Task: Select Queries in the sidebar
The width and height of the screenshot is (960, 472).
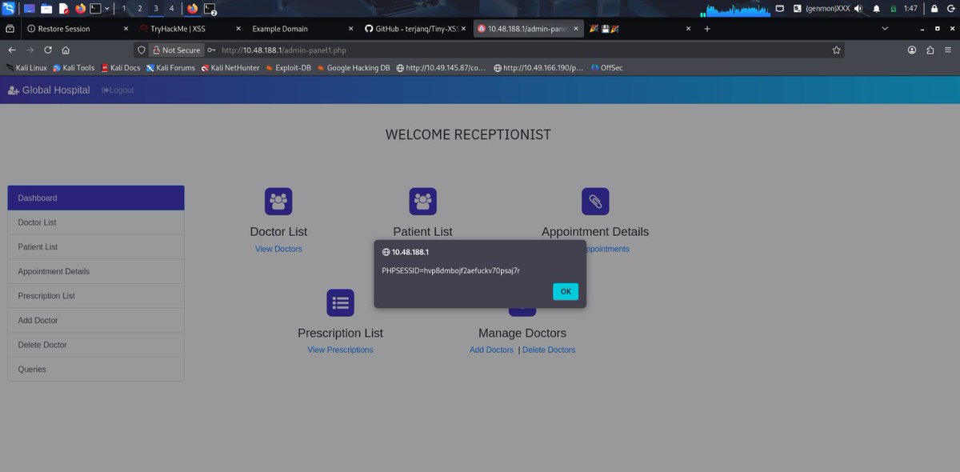Action: (96, 370)
